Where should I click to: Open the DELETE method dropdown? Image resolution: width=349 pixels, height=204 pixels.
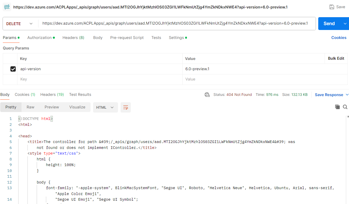20,24
